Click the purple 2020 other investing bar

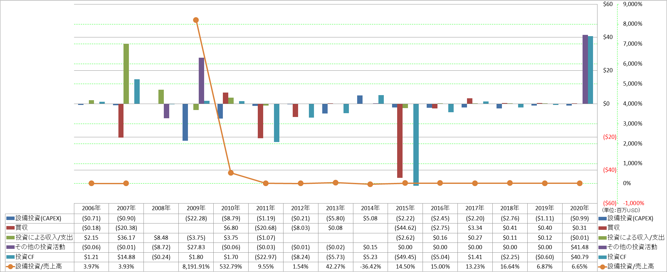[585, 69]
